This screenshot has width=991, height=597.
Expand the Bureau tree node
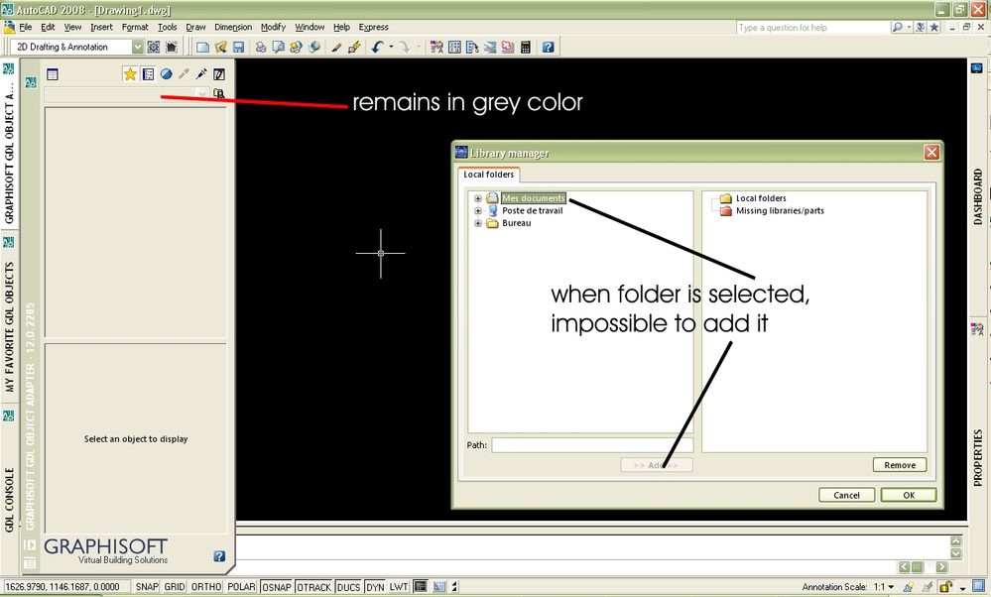pyautogui.click(x=478, y=224)
